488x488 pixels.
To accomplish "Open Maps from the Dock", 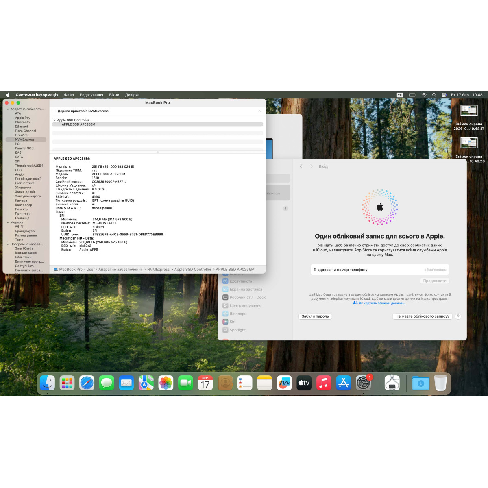I will (146, 383).
